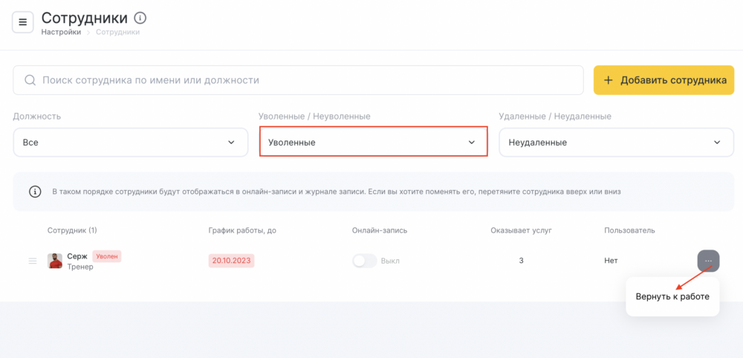Click the Уволен status badge
Screen dimensions: 743x358
point(107,256)
